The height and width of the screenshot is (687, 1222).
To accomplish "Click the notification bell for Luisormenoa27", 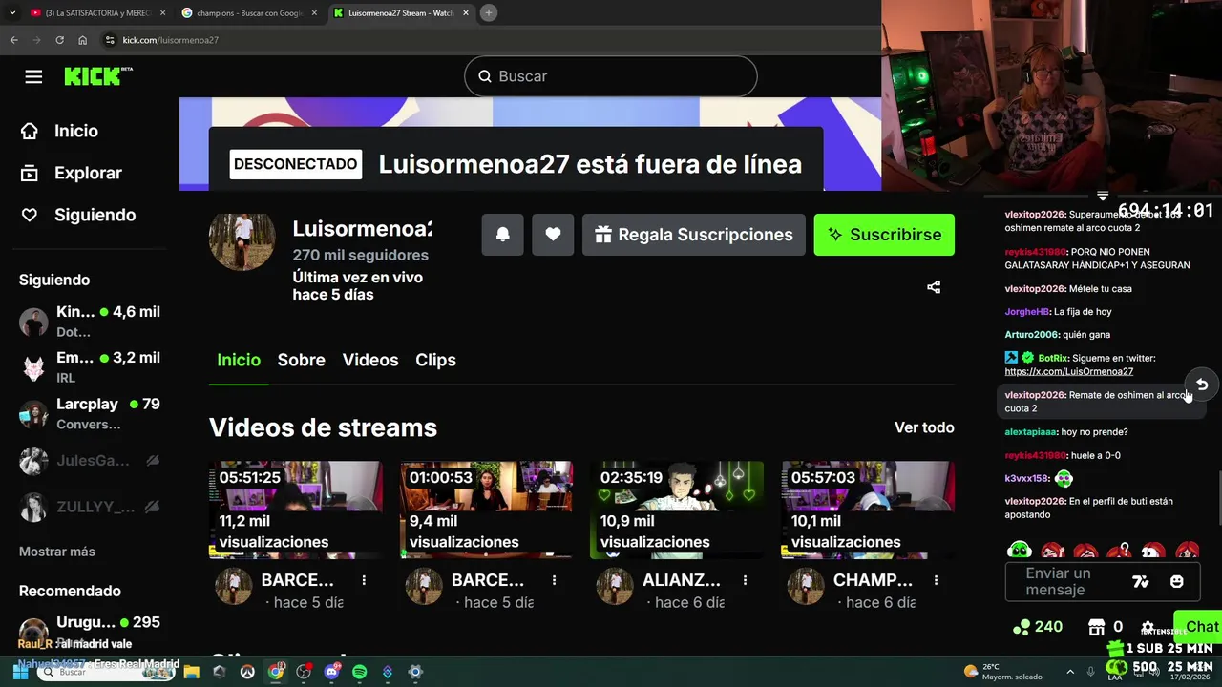I will 502,235.
